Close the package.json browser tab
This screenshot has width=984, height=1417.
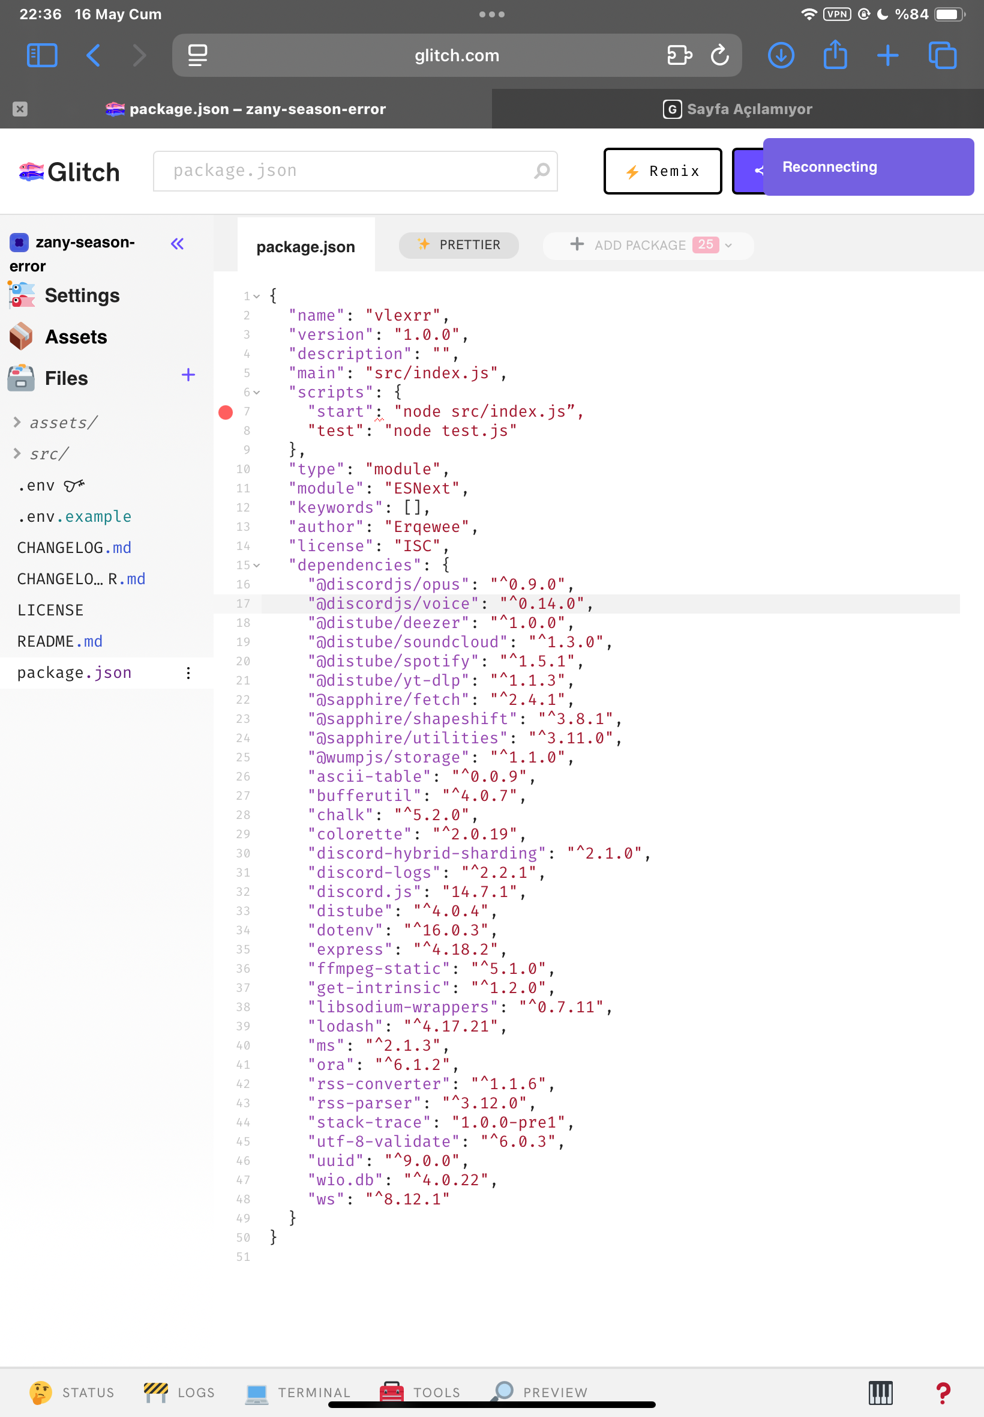point(20,109)
